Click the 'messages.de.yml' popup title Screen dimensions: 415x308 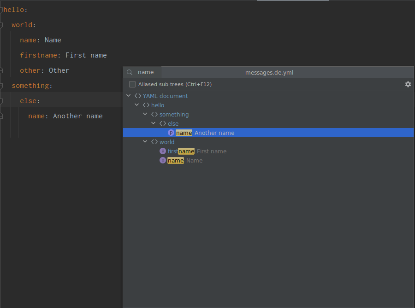269,73
